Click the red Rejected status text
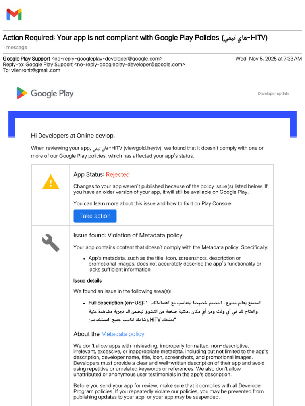The width and height of the screenshot is (305, 406). tap(118, 174)
